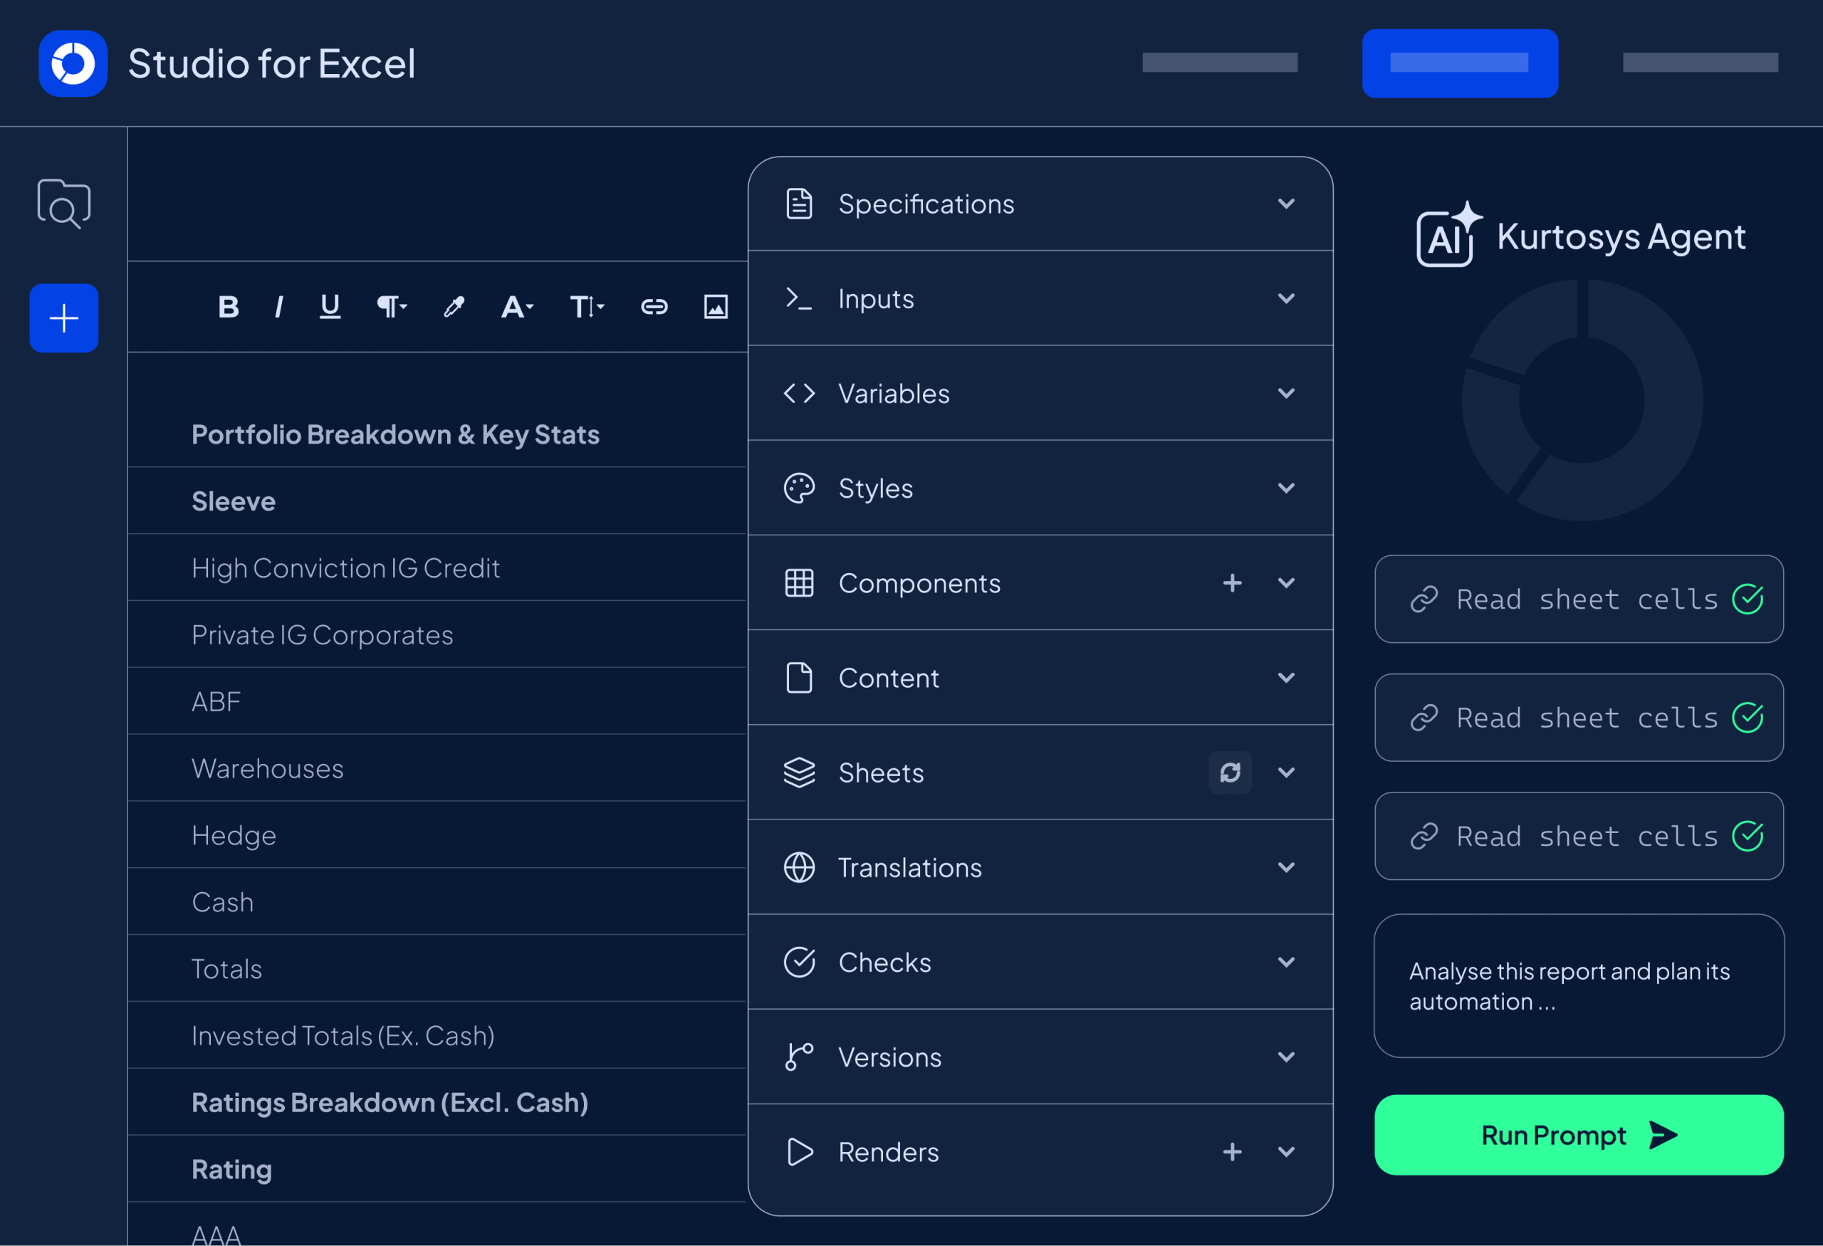Insert a hyperlink with the link icon

pos(654,307)
